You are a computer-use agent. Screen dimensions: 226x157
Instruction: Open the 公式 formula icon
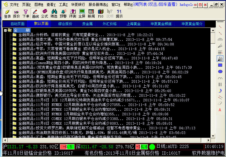45,13
